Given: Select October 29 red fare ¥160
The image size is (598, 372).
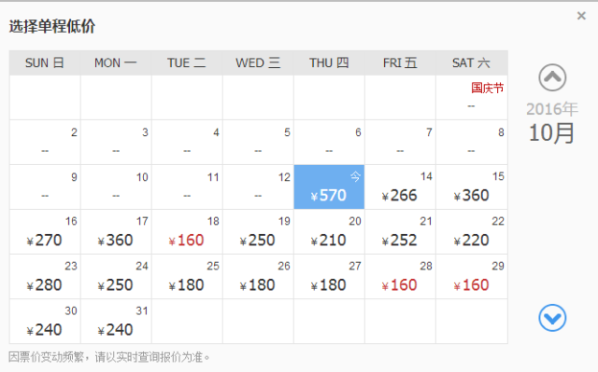Looking at the screenshot, I should [x=471, y=277].
